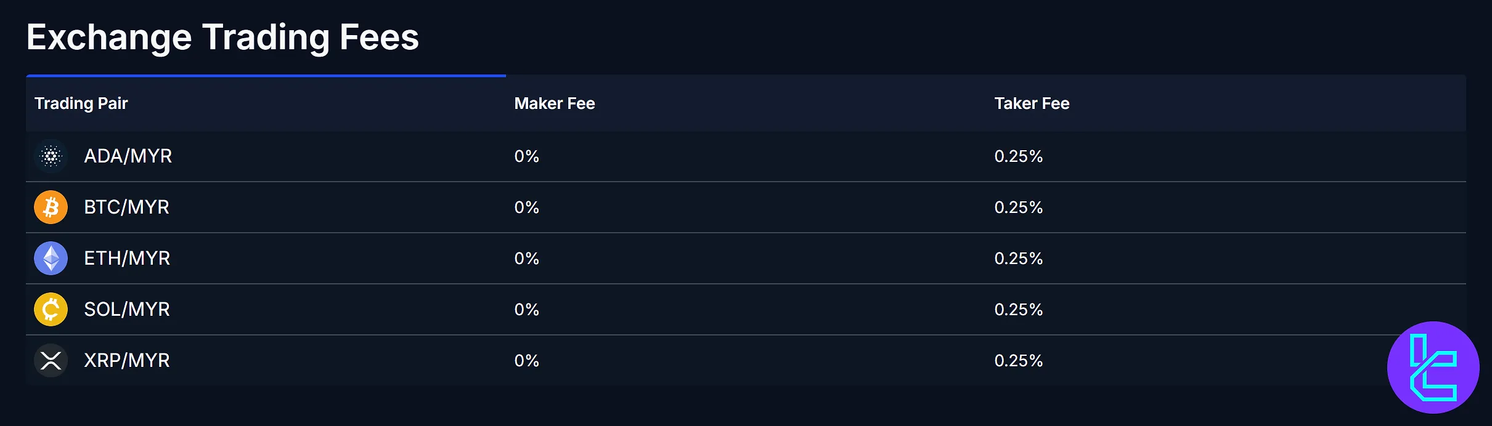Viewport: 1492px width, 426px height.
Task: Click the Maker Fee column header
Action: tap(554, 103)
